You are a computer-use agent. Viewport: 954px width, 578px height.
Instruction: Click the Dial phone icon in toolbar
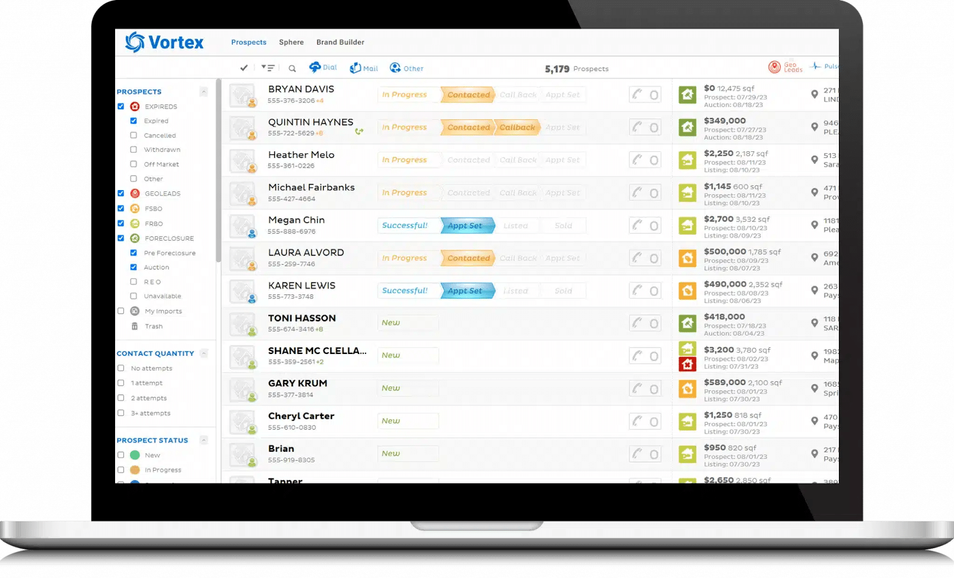(x=315, y=67)
